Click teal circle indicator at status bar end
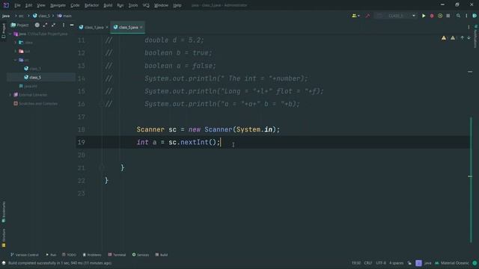479x269 pixels. click(475, 263)
